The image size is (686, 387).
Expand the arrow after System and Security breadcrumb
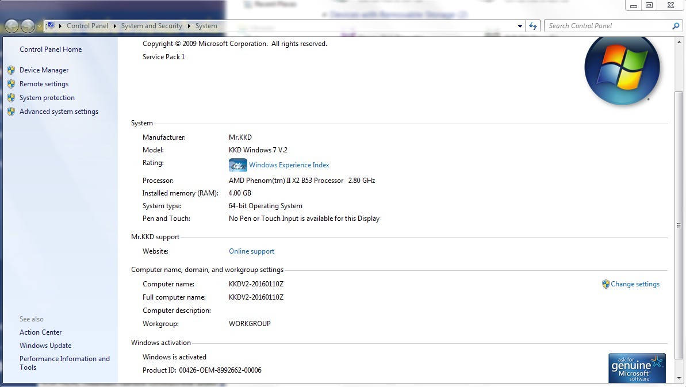coord(189,26)
